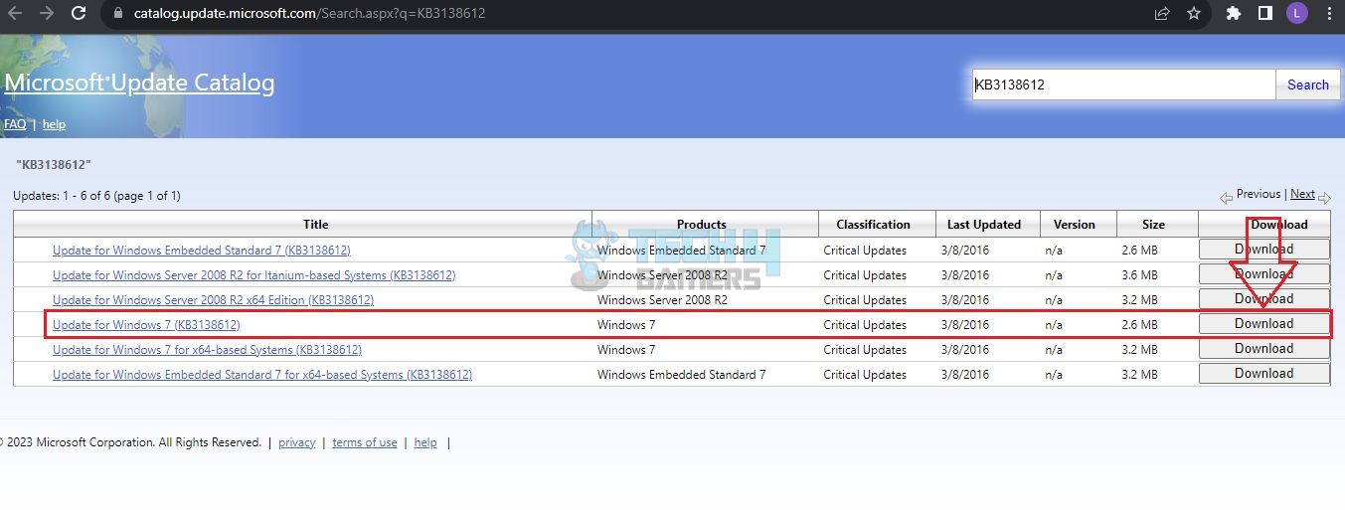
Task: Open Update for Windows 7 for x64-based Systems
Action: pyautogui.click(x=207, y=350)
